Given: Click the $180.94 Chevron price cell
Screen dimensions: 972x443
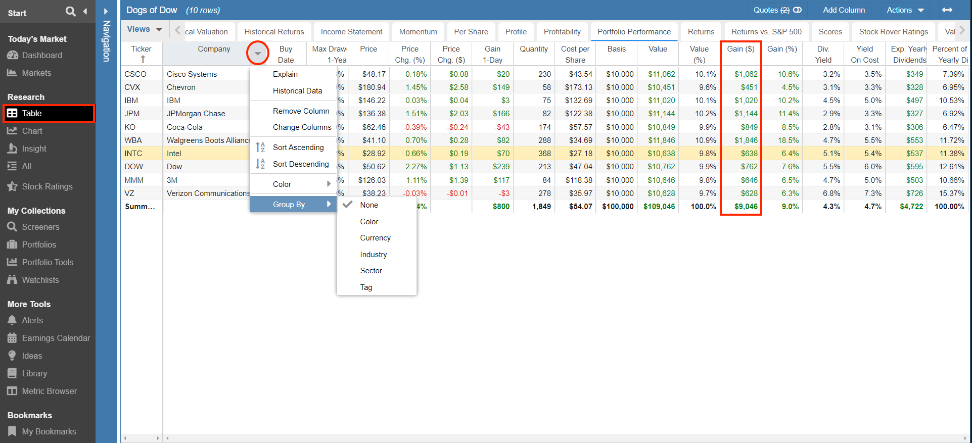Looking at the screenshot, I should [369, 87].
